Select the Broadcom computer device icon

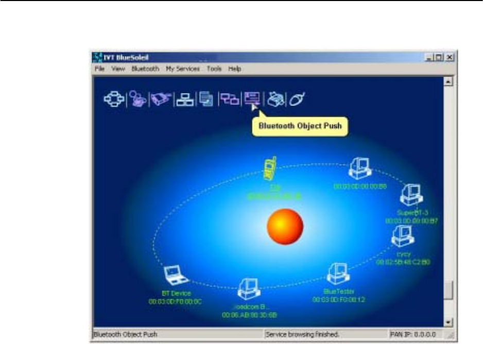[249, 289]
